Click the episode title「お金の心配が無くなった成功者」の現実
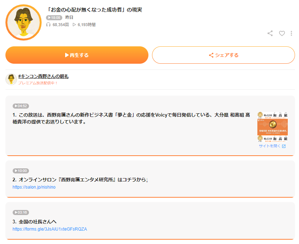The height and width of the screenshot is (244, 299). coord(94,10)
